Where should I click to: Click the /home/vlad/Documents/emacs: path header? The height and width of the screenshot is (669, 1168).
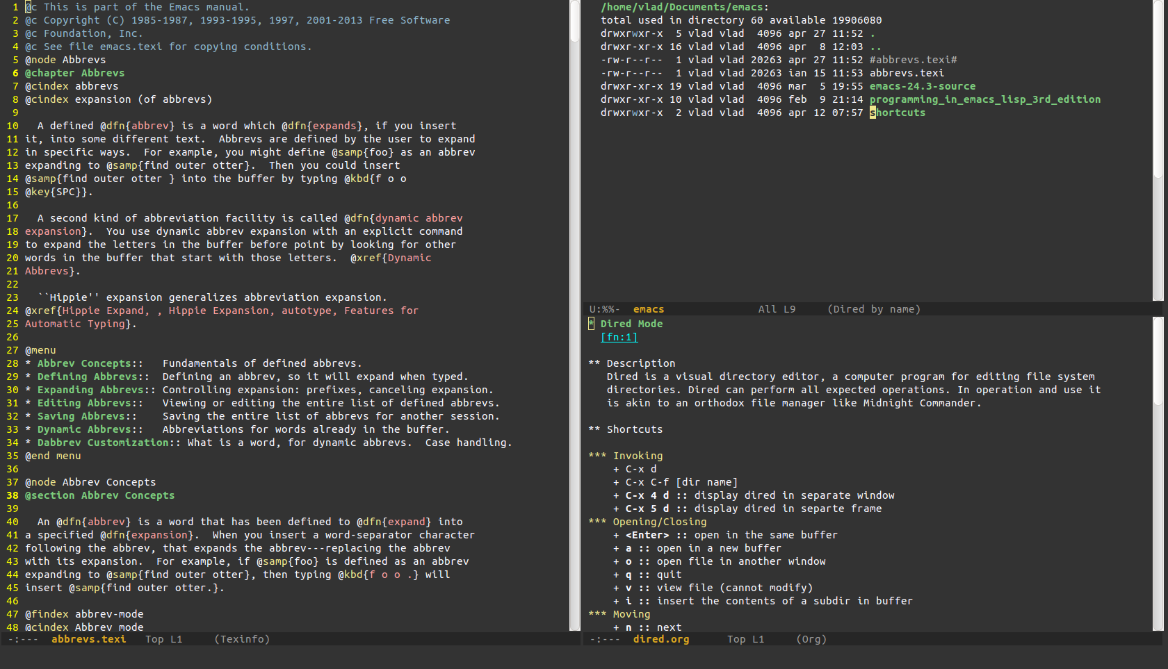tap(685, 7)
